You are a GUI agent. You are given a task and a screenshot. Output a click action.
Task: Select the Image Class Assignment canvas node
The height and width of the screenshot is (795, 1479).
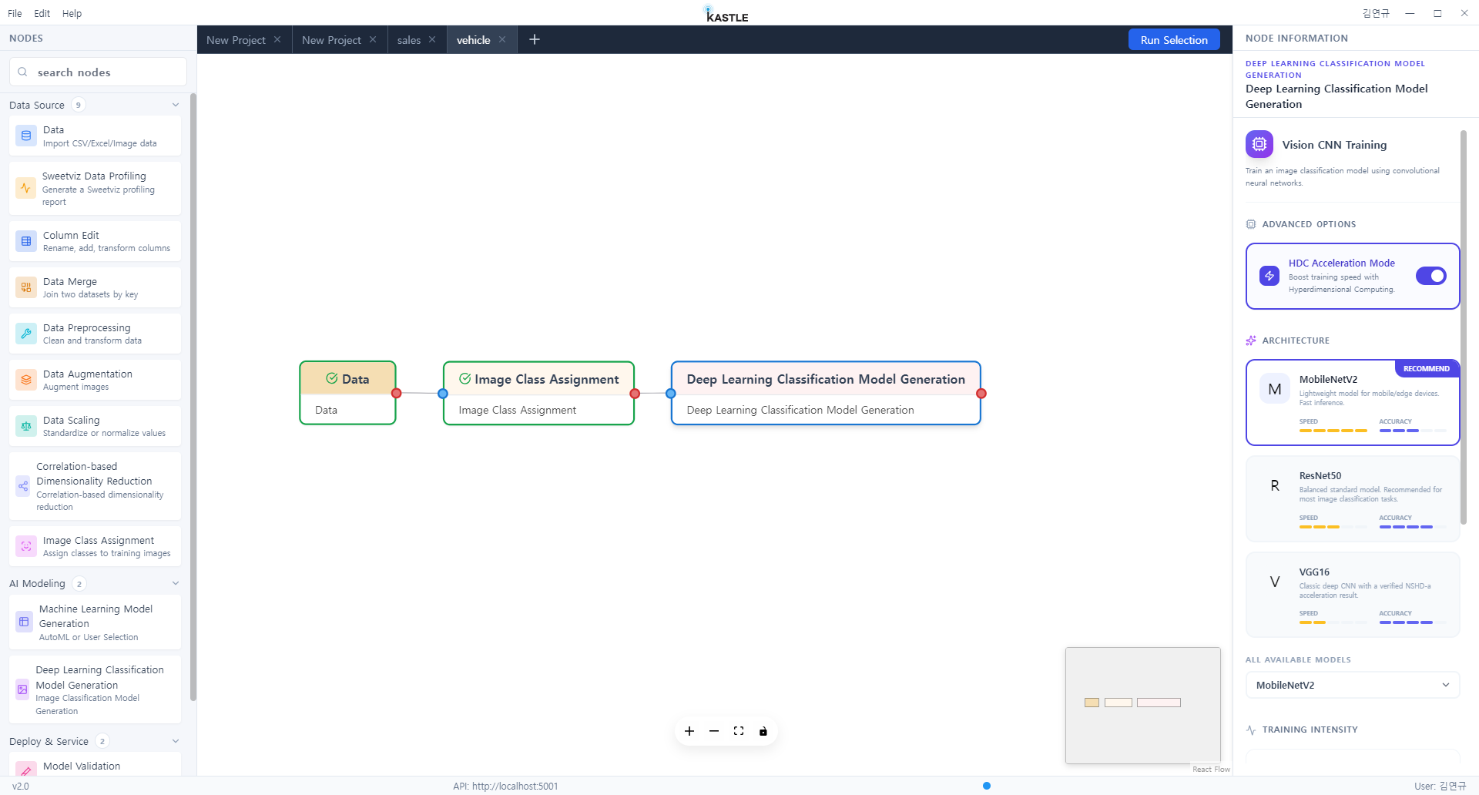pos(538,393)
